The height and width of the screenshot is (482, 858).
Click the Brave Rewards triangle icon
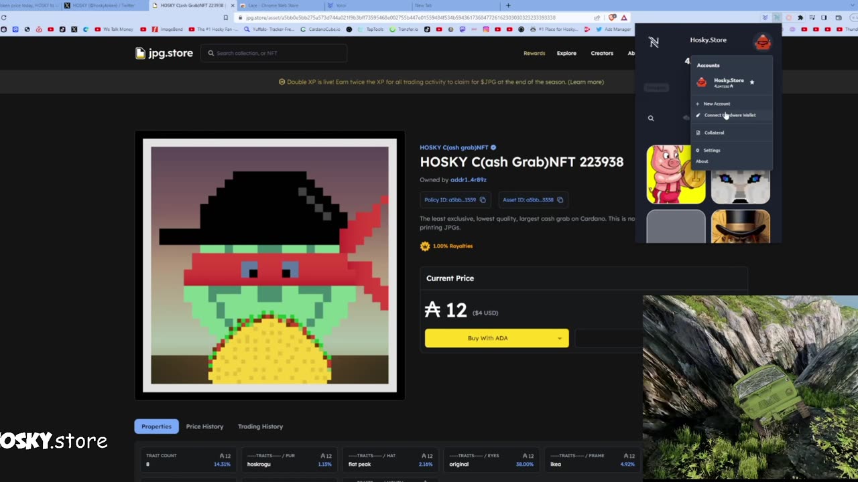click(x=624, y=18)
